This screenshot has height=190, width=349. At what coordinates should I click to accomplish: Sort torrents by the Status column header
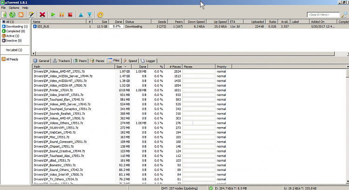click(137, 21)
